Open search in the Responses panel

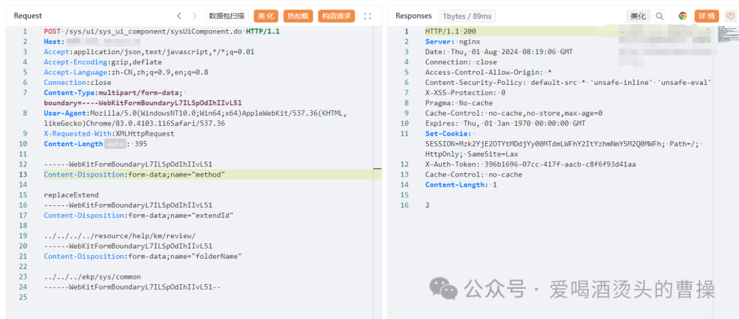[660, 16]
